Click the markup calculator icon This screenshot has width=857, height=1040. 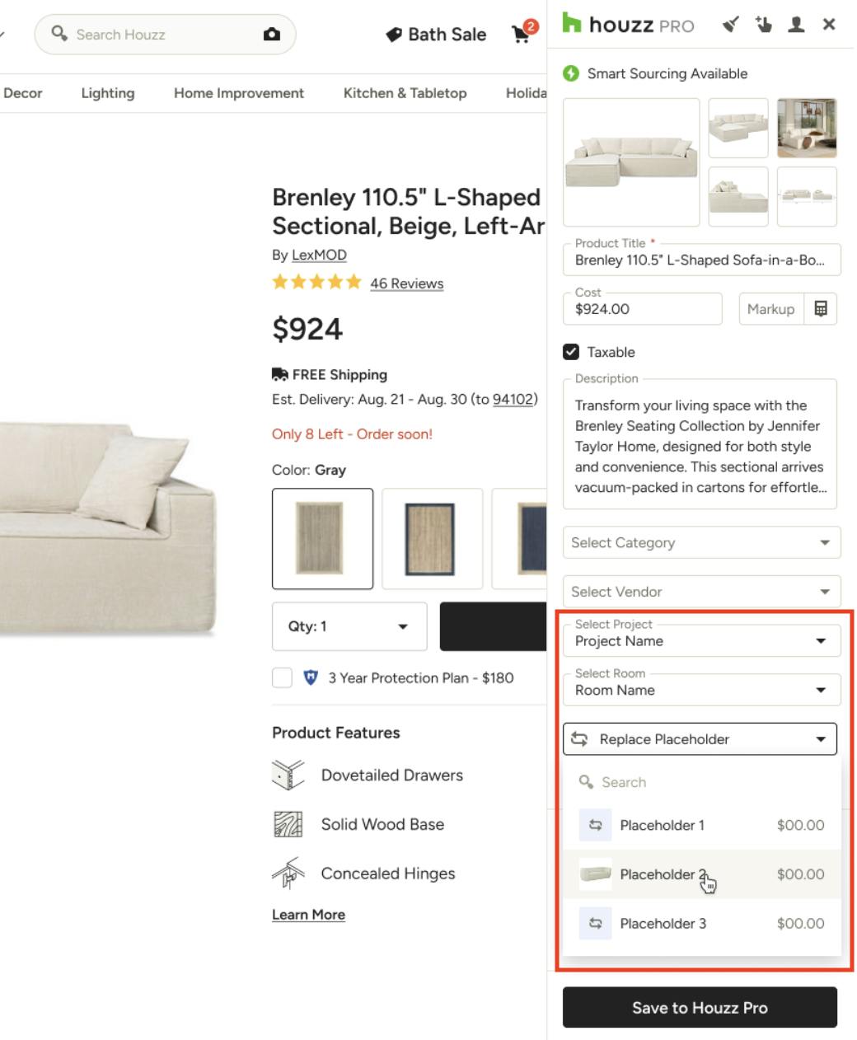tap(821, 309)
